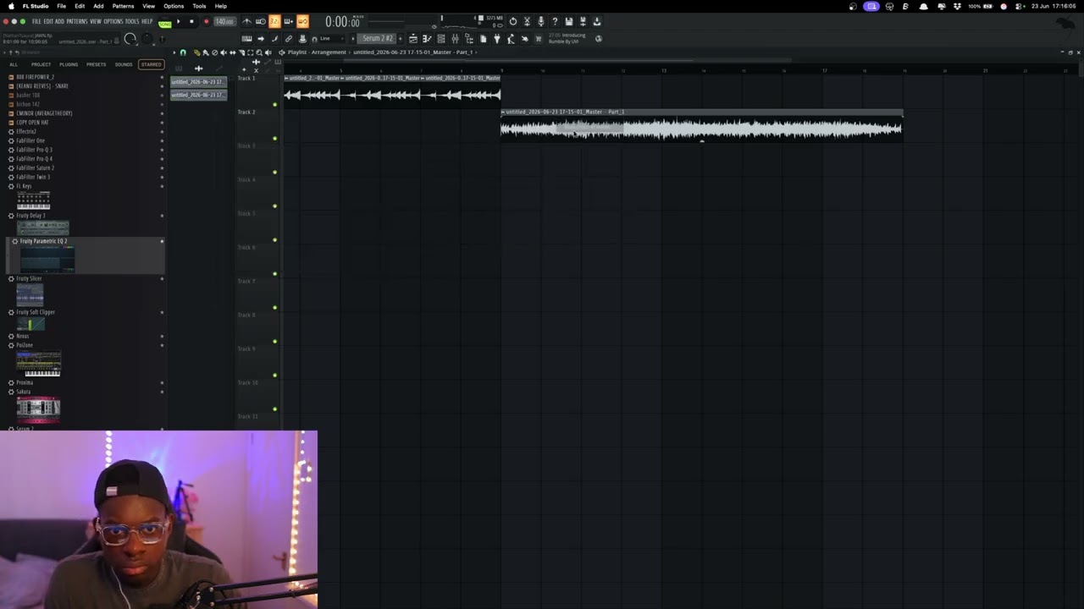Click the microphone recording icon
1084x609 pixels.
[541, 21]
